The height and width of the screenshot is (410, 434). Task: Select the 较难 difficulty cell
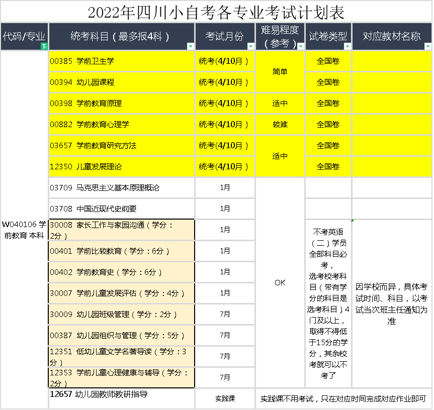tap(280, 125)
